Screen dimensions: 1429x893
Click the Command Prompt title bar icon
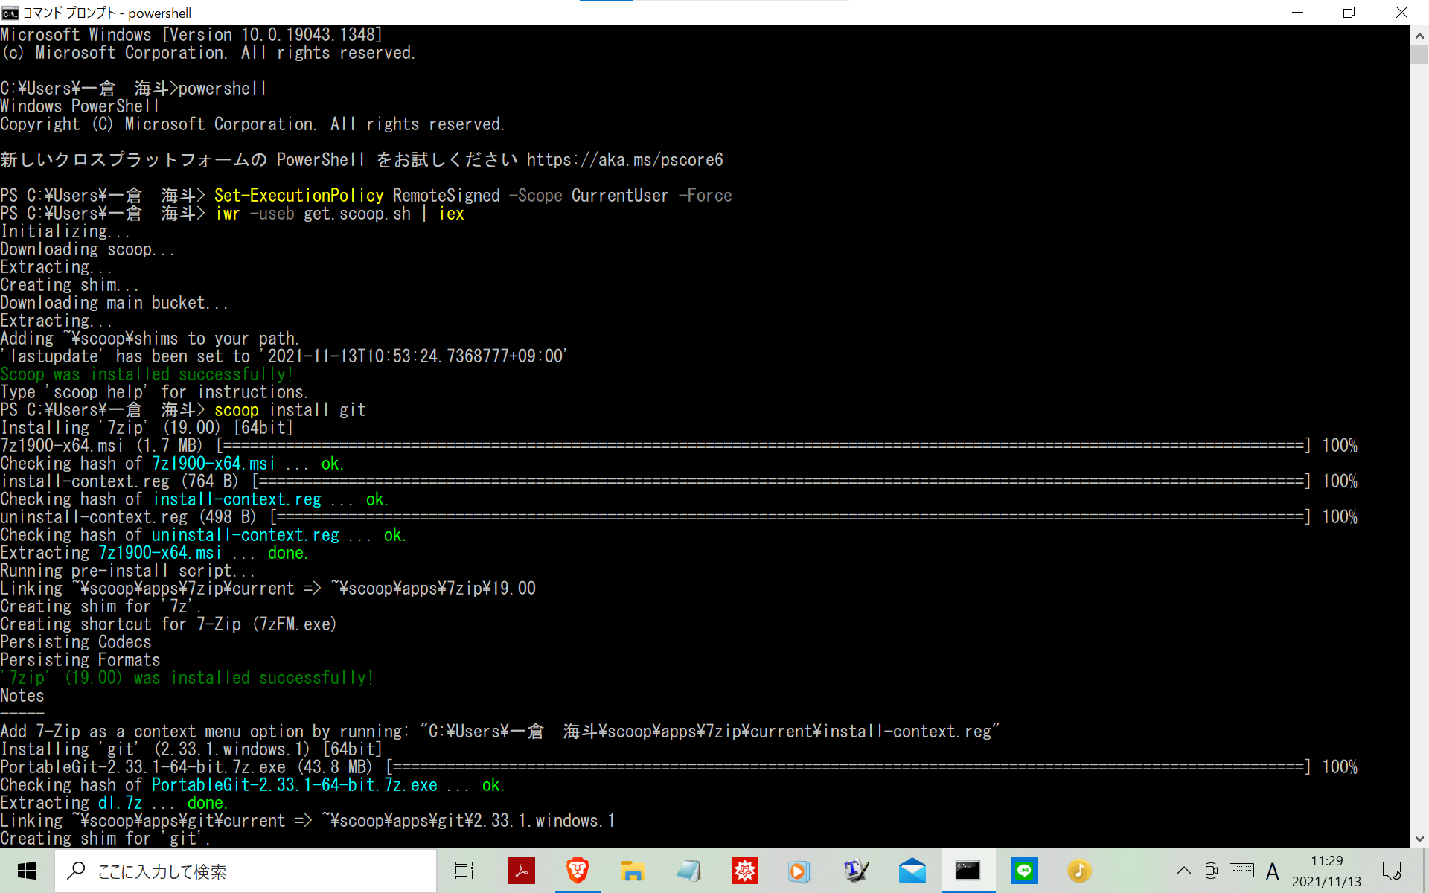[10, 13]
